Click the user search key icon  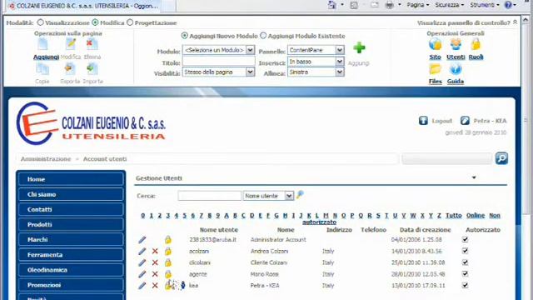[300, 195]
